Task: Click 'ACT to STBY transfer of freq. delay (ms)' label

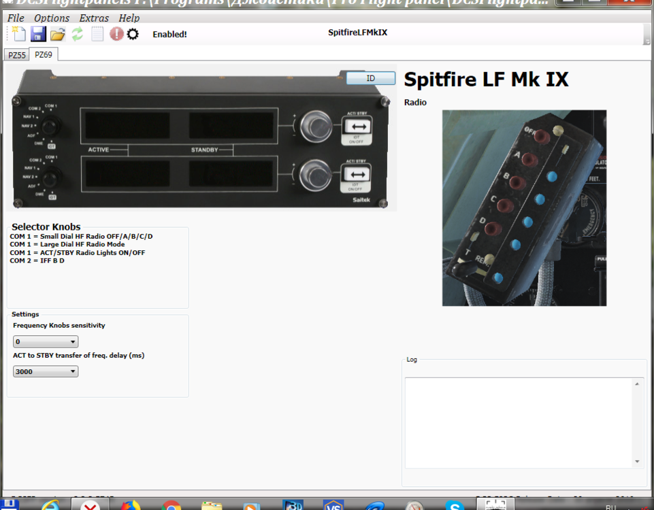Action: [x=78, y=356]
